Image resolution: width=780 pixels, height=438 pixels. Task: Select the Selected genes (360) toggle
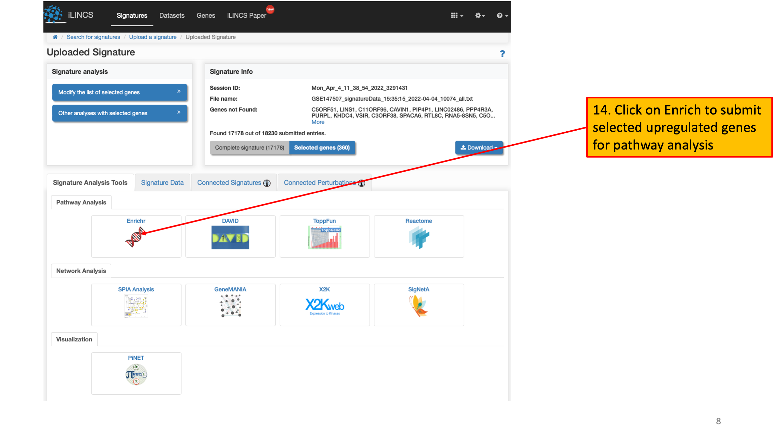point(322,147)
